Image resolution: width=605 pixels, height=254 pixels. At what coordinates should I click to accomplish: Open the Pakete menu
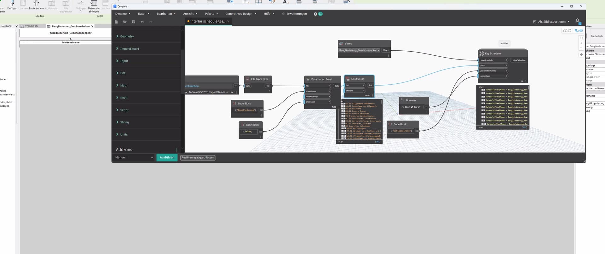(x=211, y=14)
